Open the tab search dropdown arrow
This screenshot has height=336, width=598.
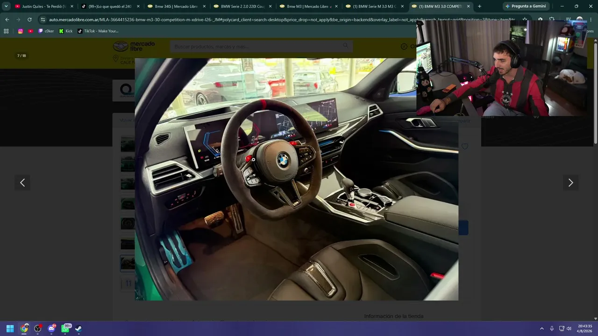pos(6,7)
